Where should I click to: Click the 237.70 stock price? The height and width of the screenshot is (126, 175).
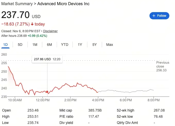click(x=15, y=15)
